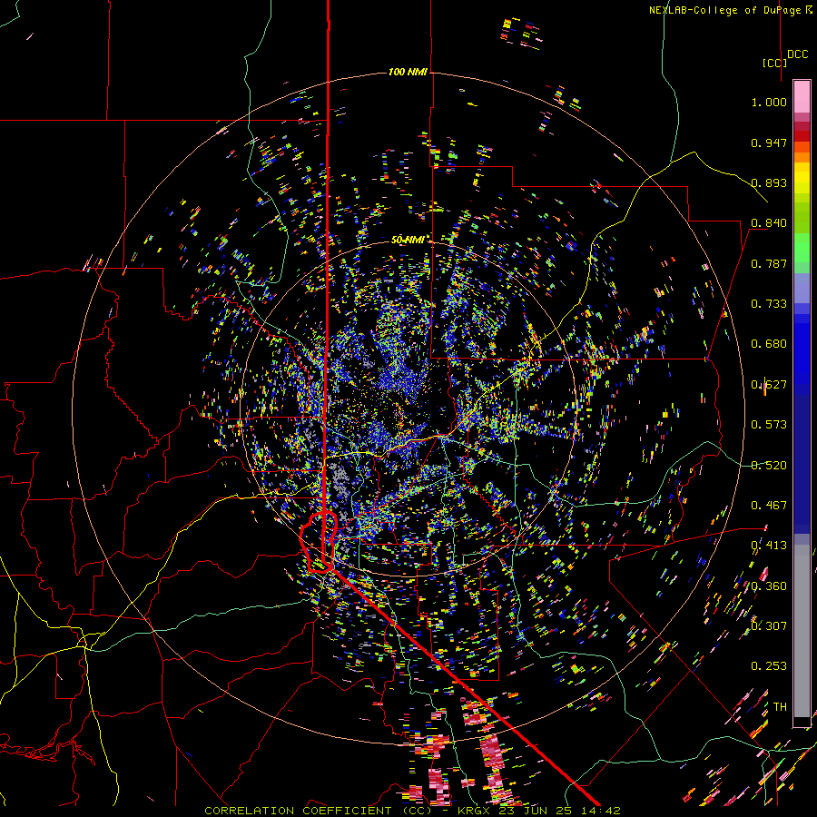Click the 0.947 value on the color scale
The width and height of the screenshot is (817, 817).
coord(769,143)
